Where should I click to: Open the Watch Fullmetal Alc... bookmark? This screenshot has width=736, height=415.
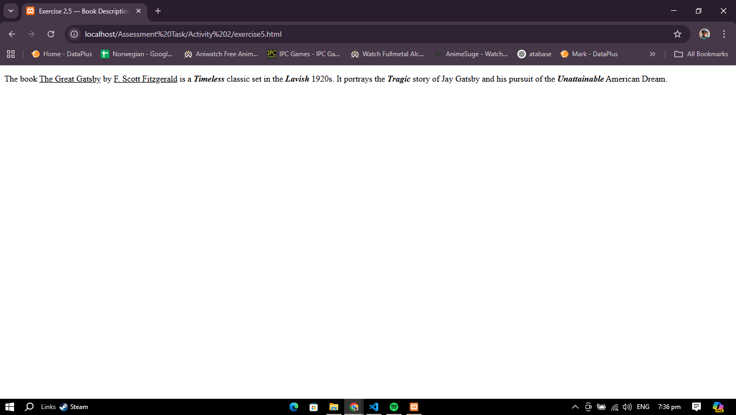(x=387, y=54)
